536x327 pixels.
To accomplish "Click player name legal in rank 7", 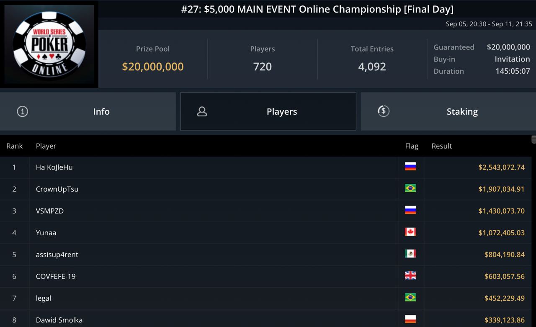I will (x=44, y=298).
